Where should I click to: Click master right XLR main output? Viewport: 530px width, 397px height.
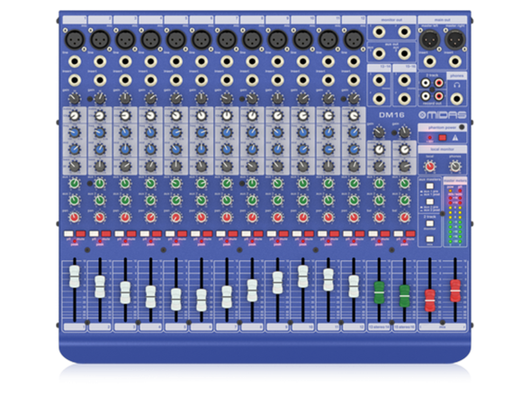tap(455, 40)
